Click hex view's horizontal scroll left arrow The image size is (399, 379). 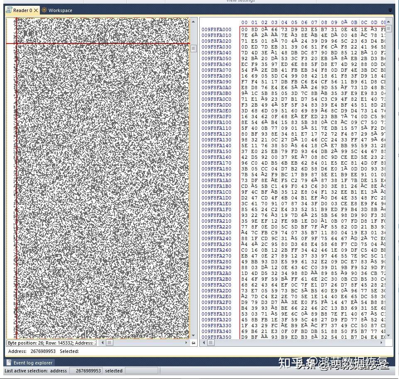[x=203, y=343]
